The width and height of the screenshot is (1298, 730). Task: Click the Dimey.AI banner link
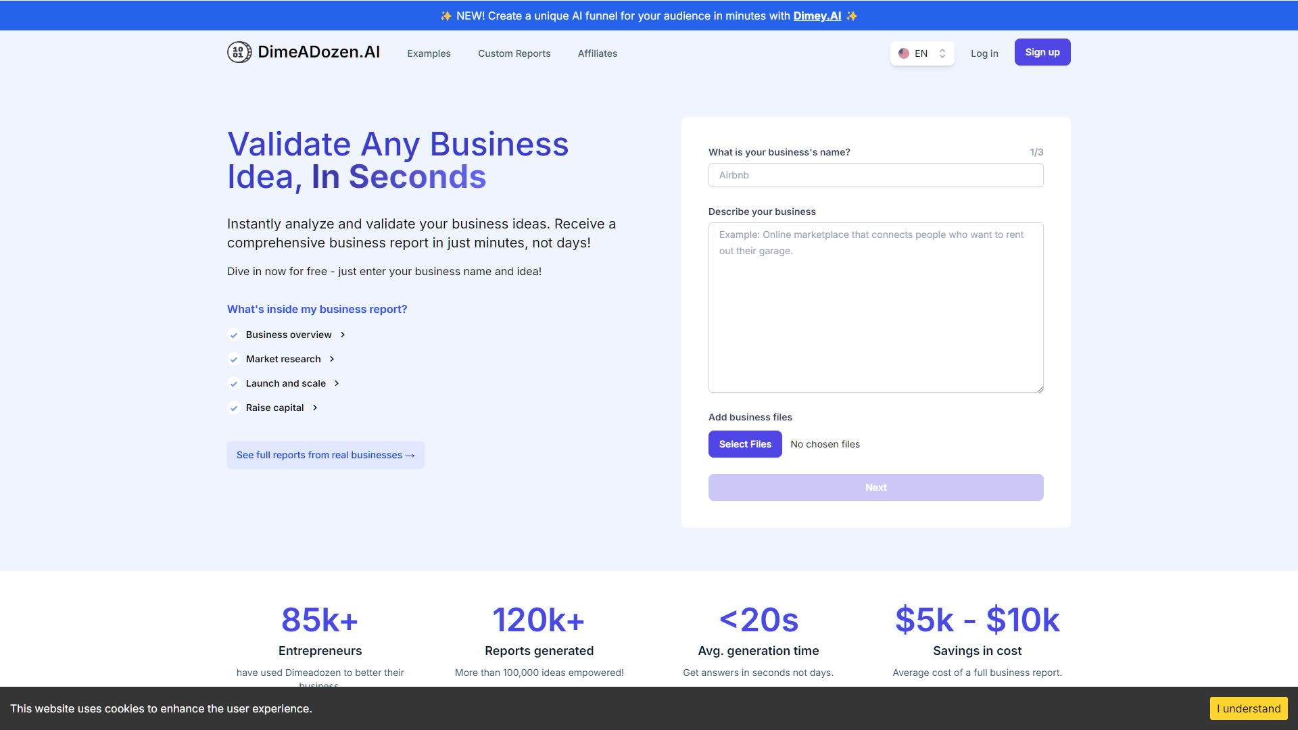pyautogui.click(x=817, y=16)
